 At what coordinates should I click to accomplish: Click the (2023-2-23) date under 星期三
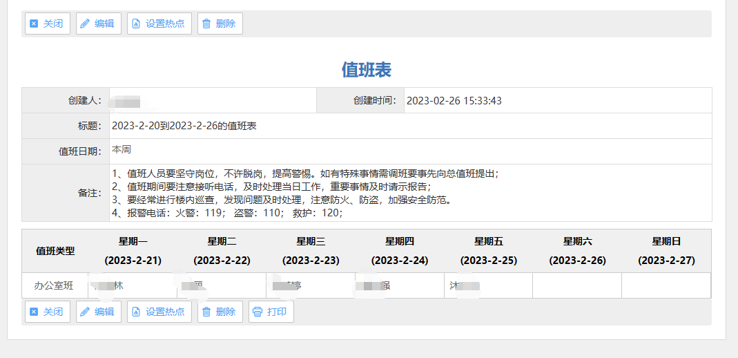311,261
